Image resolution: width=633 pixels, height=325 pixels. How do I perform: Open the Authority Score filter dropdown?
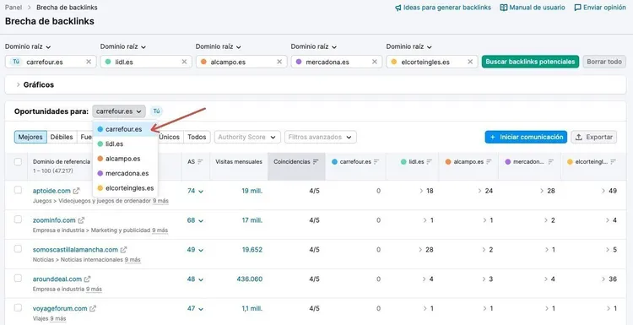point(247,138)
